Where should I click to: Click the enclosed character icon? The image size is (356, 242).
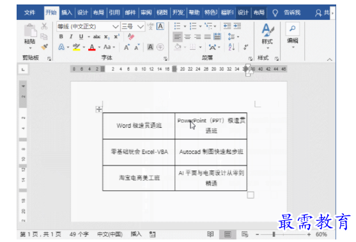point(160,47)
